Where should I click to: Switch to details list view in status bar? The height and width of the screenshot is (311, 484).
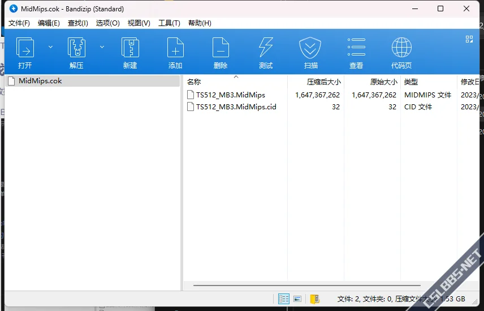point(284,299)
